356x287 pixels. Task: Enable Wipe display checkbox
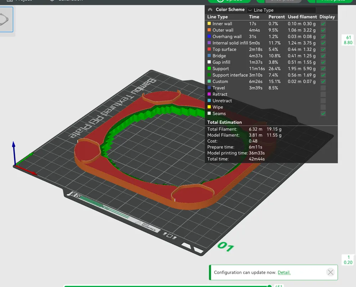point(323,107)
